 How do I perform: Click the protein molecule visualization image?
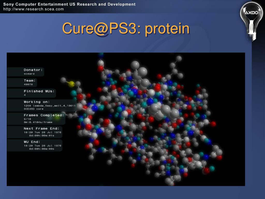[126, 119]
